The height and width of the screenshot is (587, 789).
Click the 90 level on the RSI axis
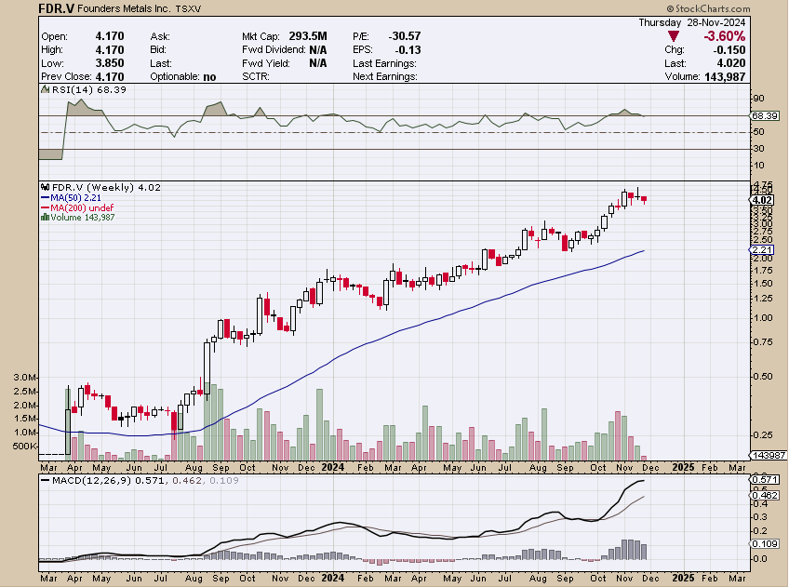[x=759, y=99]
